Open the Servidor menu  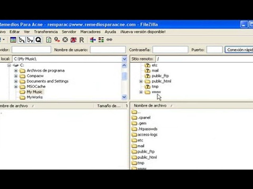69,32
